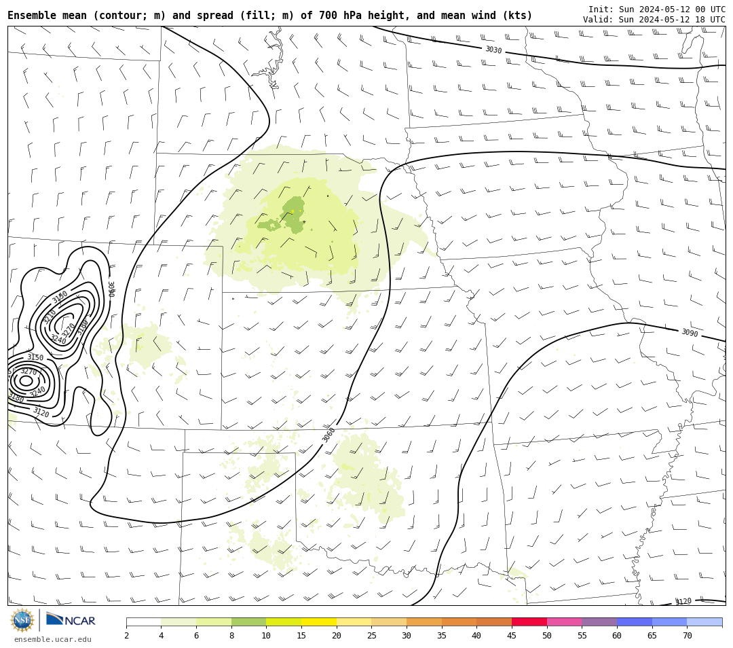This screenshot has height=648, width=733.
Task: Click the dark green maximum spread area
Action: [294, 215]
